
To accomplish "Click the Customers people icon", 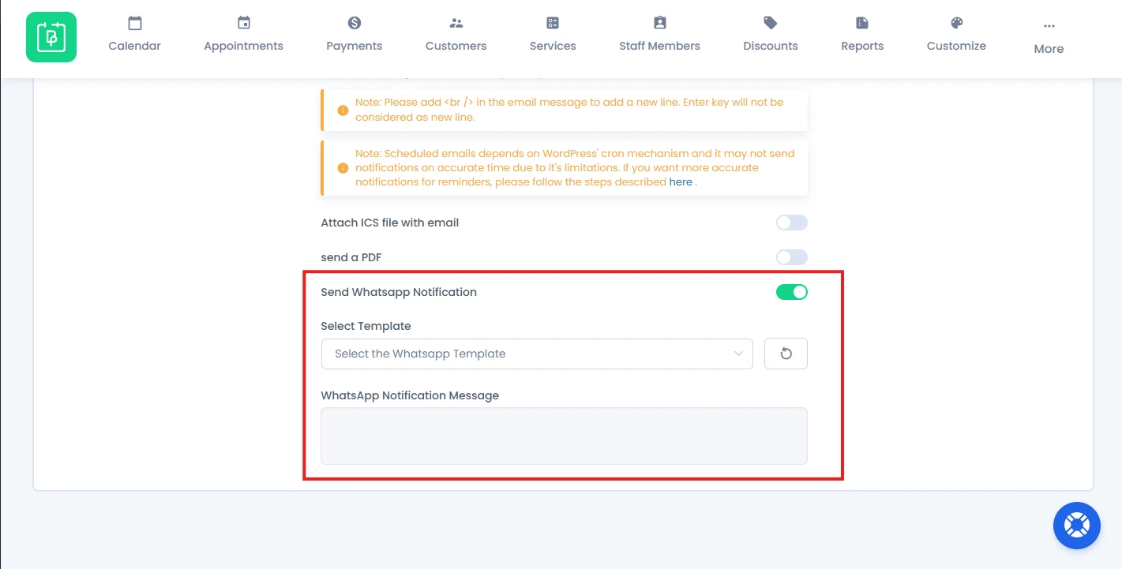I will click(456, 23).
